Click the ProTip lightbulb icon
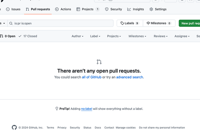Viewport: 200px width, 134px height. pyautogui.click(x=57, y=109)
